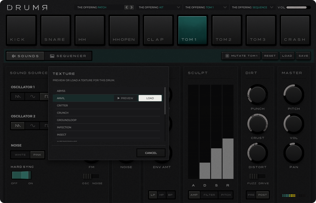Click the Sustain envelope bar
Screen dimensions: 316x203
[216, 132]
